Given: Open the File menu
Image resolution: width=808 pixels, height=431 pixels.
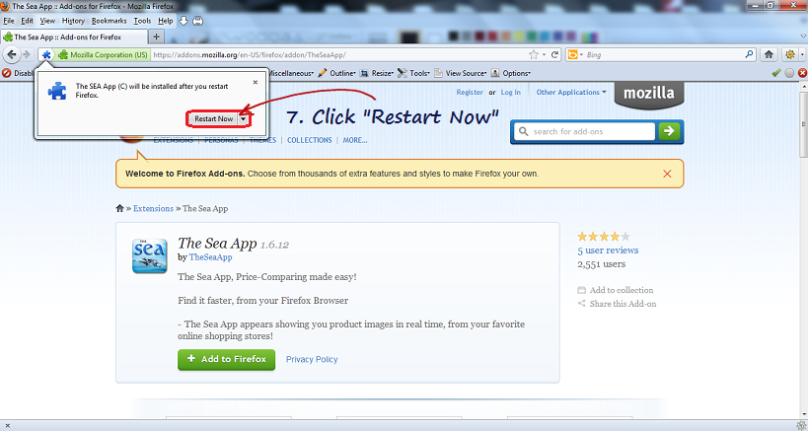Looking at the screenshot, I should [x=9, y=21].
